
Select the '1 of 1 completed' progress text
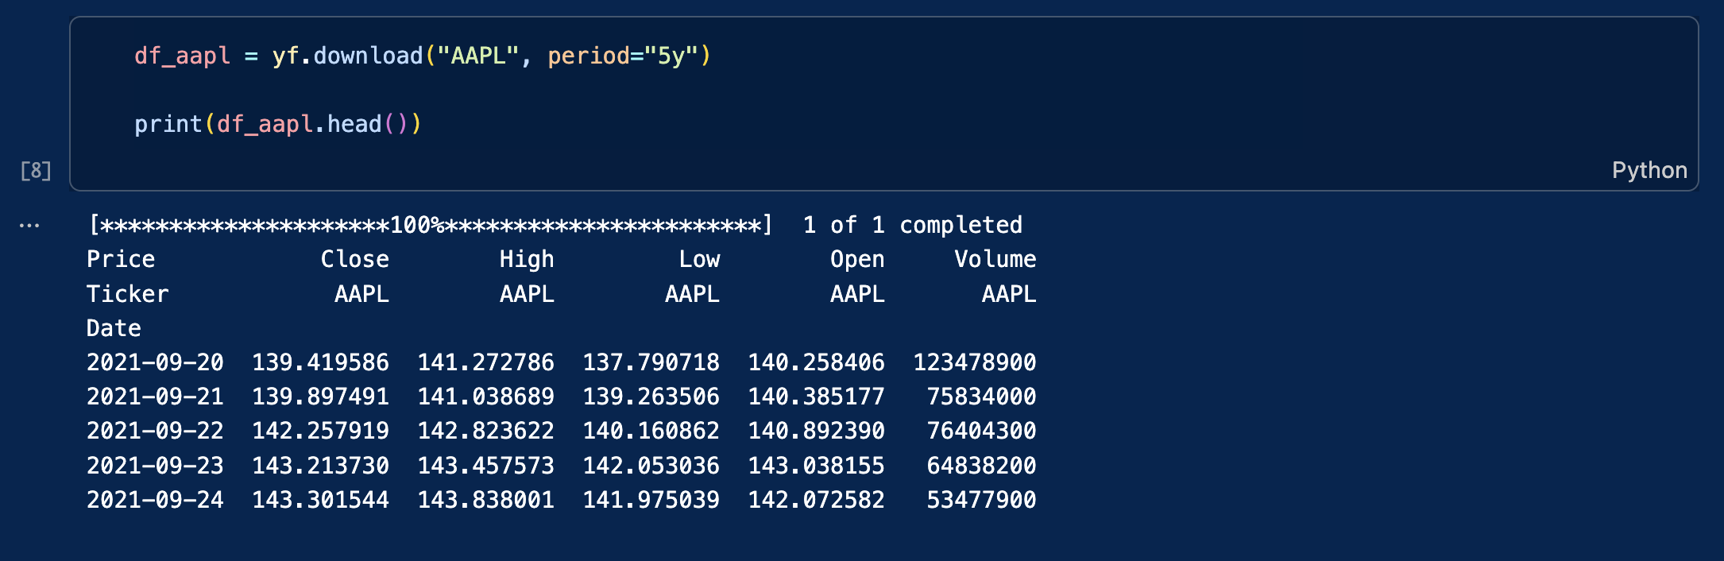click(912, 226)
